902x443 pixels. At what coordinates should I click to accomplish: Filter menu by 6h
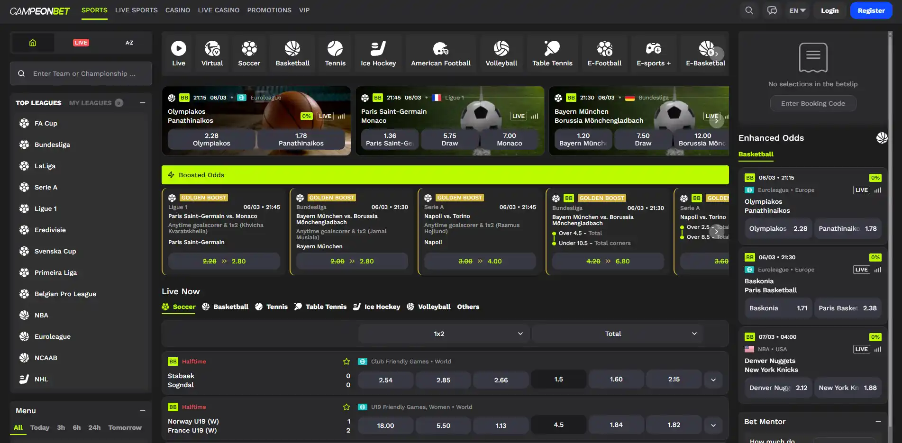77,427
